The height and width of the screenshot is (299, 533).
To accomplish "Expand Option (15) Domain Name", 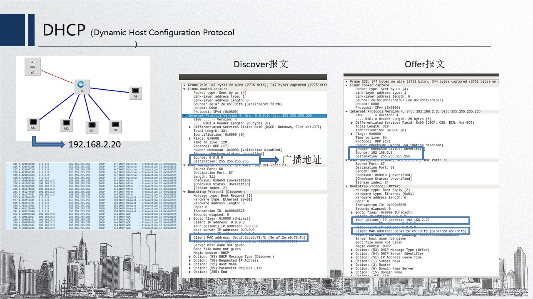I will click(x=352, y=272).
